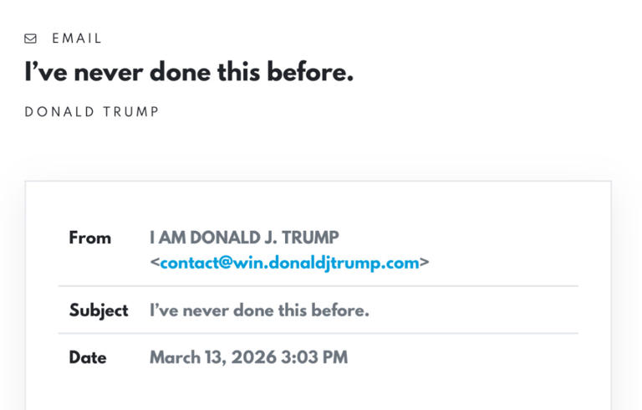Image resolution: width=642 pixels, height=410 pixels.
Task: Open the DONALD TRUMP author link
Action: 92,112
